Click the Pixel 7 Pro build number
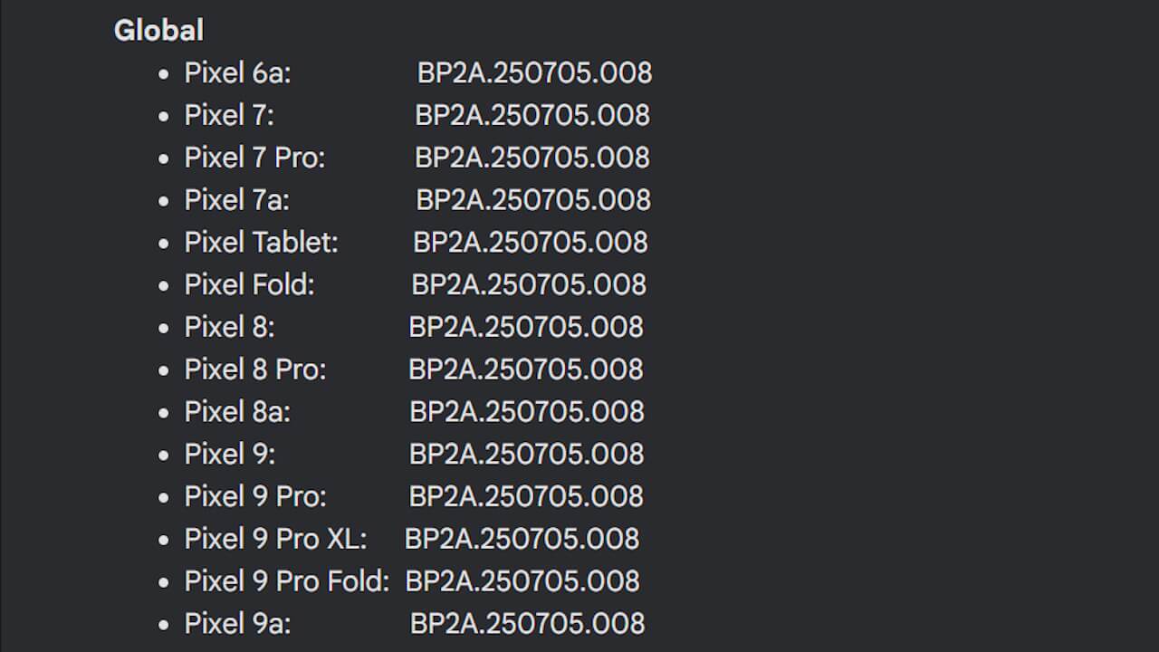Viewport: 1159px width, 652px height. [532, 158]
